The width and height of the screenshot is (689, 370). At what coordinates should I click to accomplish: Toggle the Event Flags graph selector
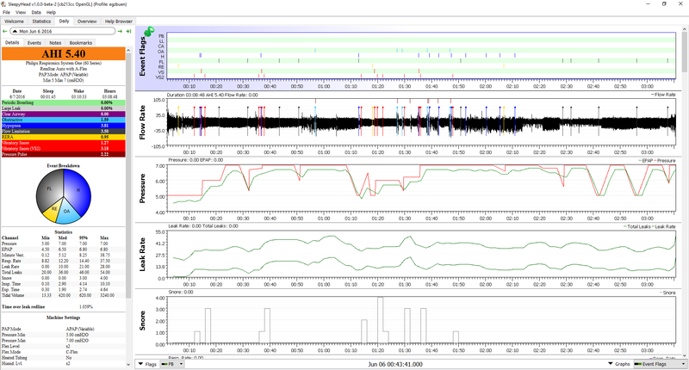pyautogui.click(x=652, y=364)
